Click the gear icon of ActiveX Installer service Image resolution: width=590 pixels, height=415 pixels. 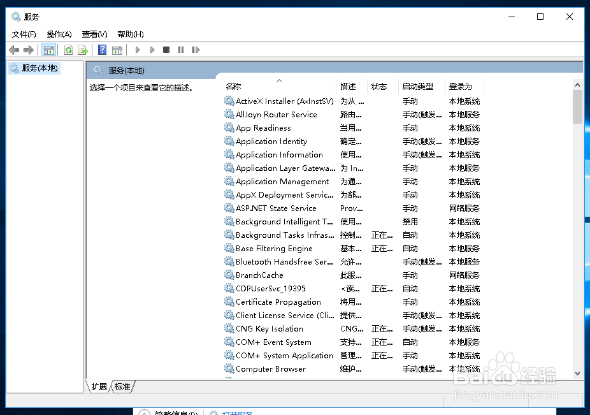[x=229, y=101]
